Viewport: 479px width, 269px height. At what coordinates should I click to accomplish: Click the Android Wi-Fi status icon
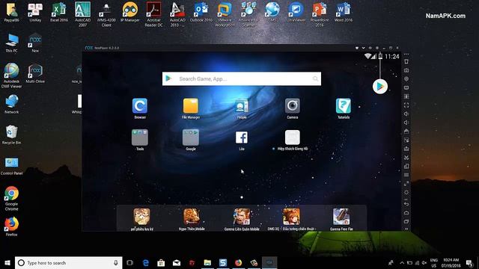[367, 57]
